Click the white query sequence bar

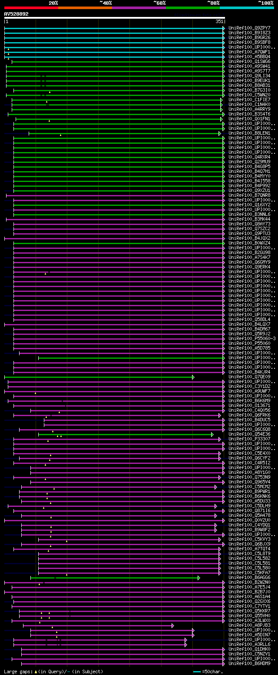115,18
